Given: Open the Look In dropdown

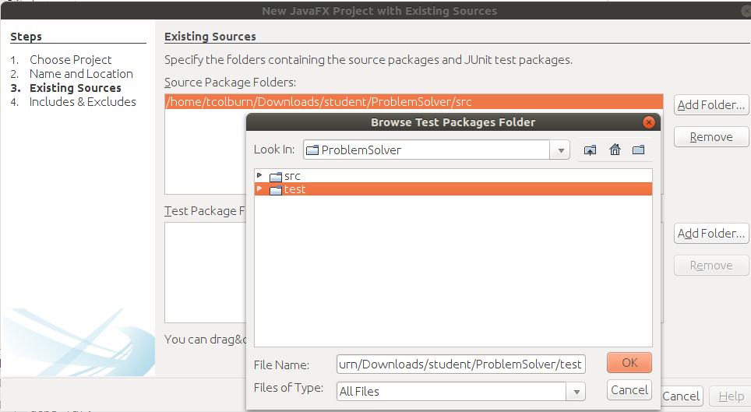Looking at the screenshot, I should [560, 150].
